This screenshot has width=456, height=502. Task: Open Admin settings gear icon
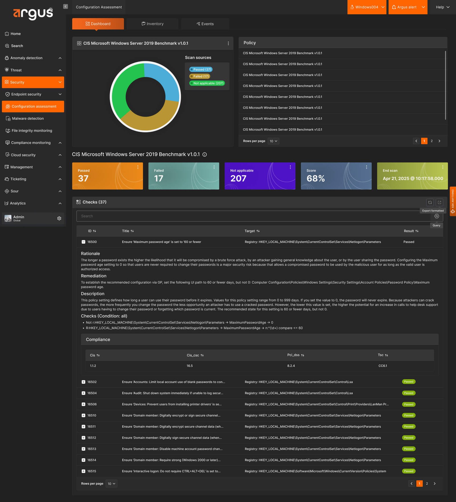pos(59,218)
